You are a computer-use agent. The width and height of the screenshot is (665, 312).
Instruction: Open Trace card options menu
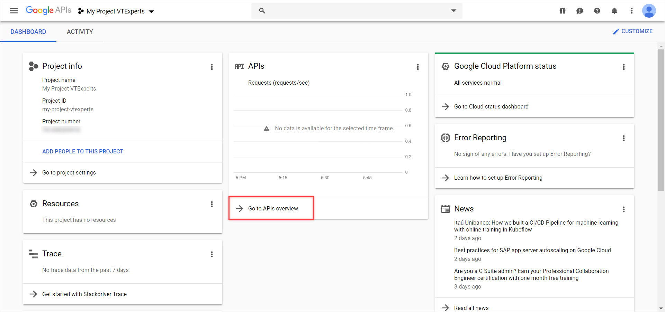point(212,254)
